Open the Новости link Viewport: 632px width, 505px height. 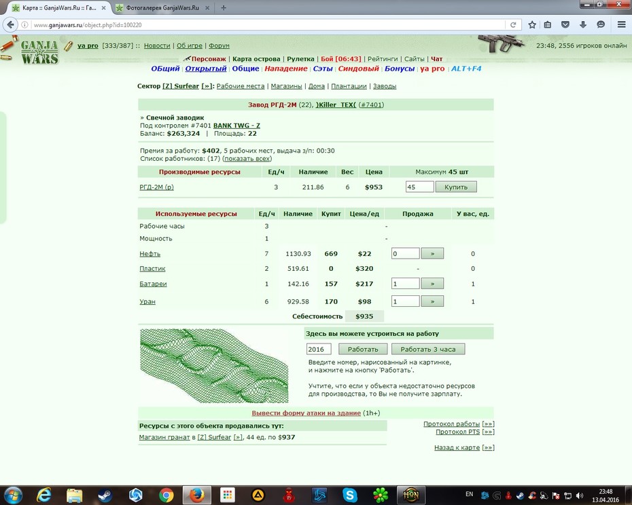(x=157, y=45)
